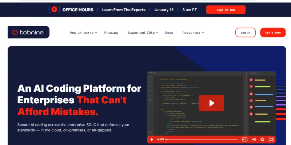Image resolution: width=291 pixels, height=145 pixels.
Task: Click the Office Hours play icon
Action: (x=54, y=10)
